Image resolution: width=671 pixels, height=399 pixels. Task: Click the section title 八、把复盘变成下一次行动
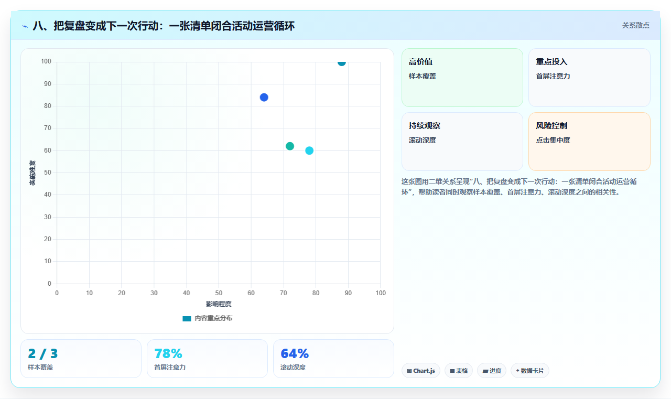[164, 26]
